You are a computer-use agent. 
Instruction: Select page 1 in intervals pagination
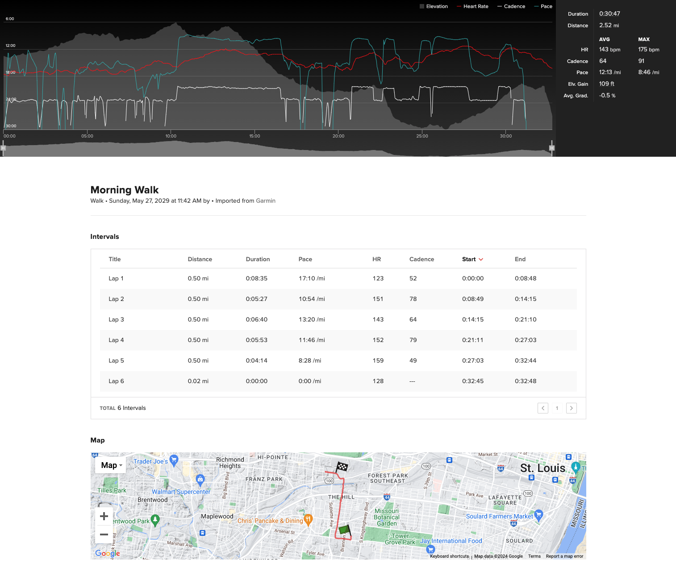pyautogui.click(x=557, y=408)
